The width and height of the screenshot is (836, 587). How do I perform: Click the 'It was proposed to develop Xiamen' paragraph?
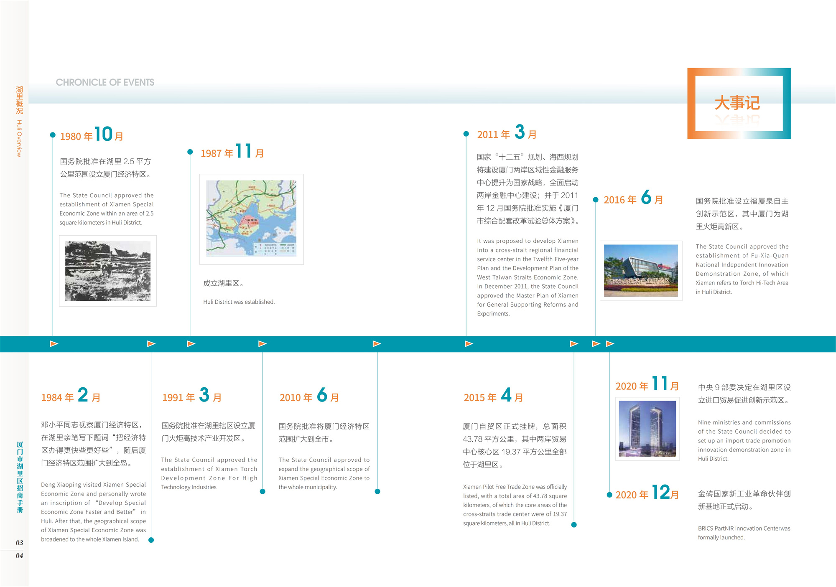(x=528, y=277)
